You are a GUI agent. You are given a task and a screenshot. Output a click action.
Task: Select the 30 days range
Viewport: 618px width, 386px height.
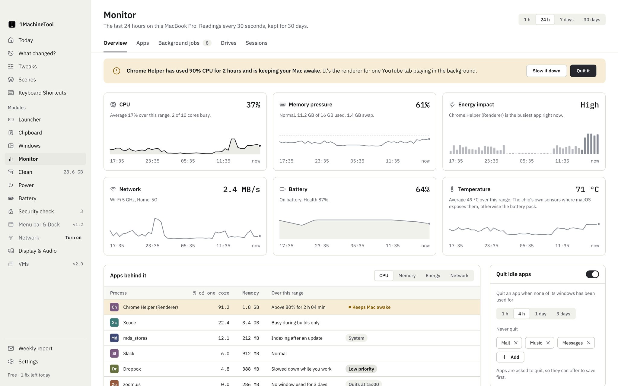click(x=592, y=20)
